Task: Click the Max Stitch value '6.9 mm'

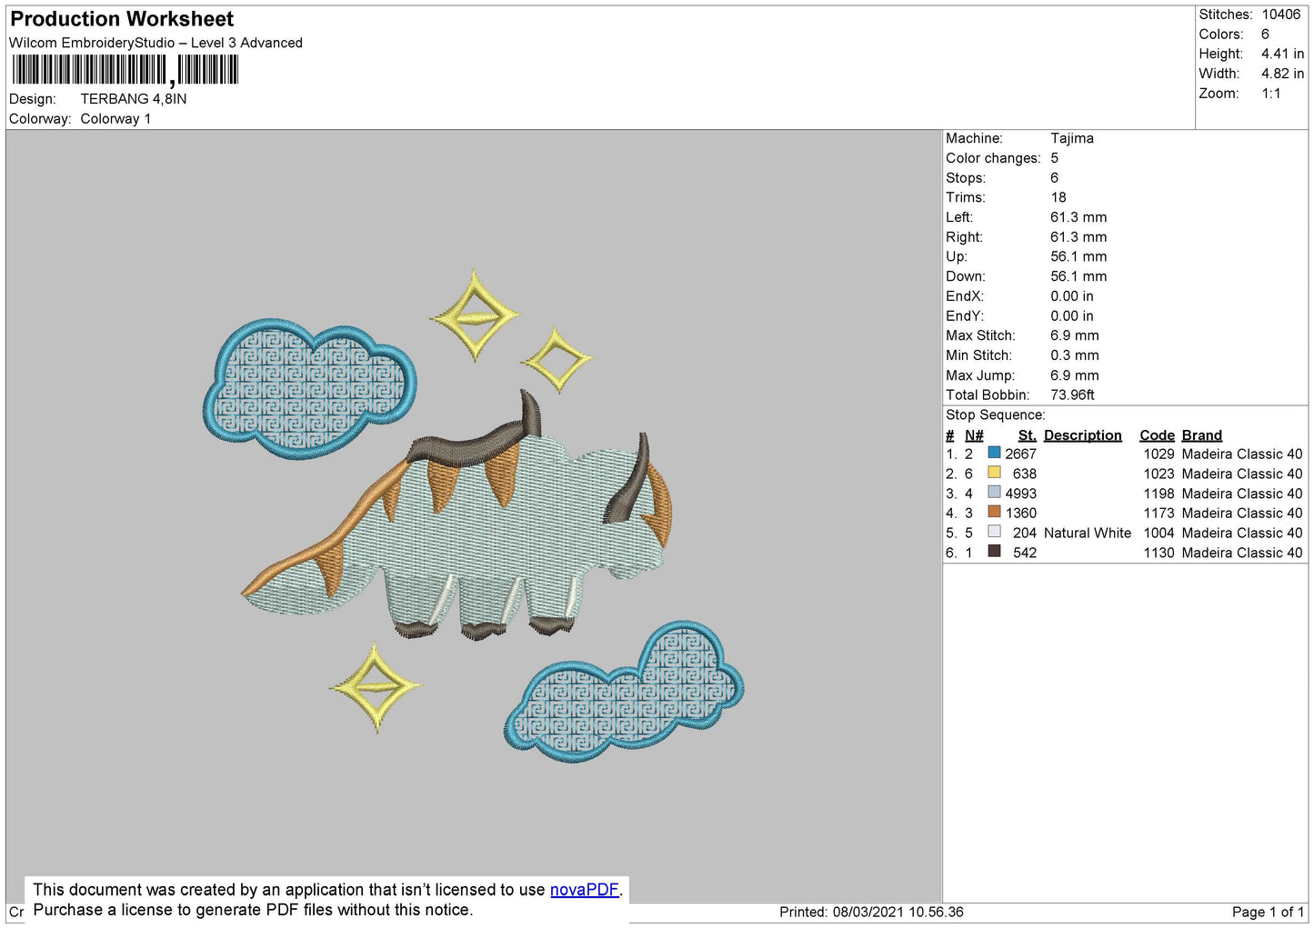Action: [1075, 335]
